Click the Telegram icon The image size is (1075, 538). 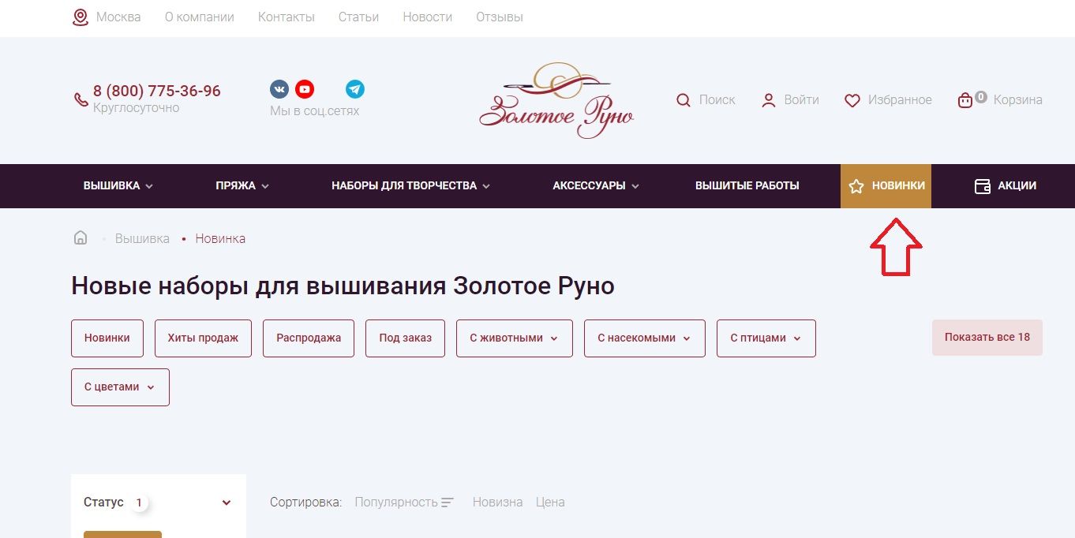(x=355, y=89)
